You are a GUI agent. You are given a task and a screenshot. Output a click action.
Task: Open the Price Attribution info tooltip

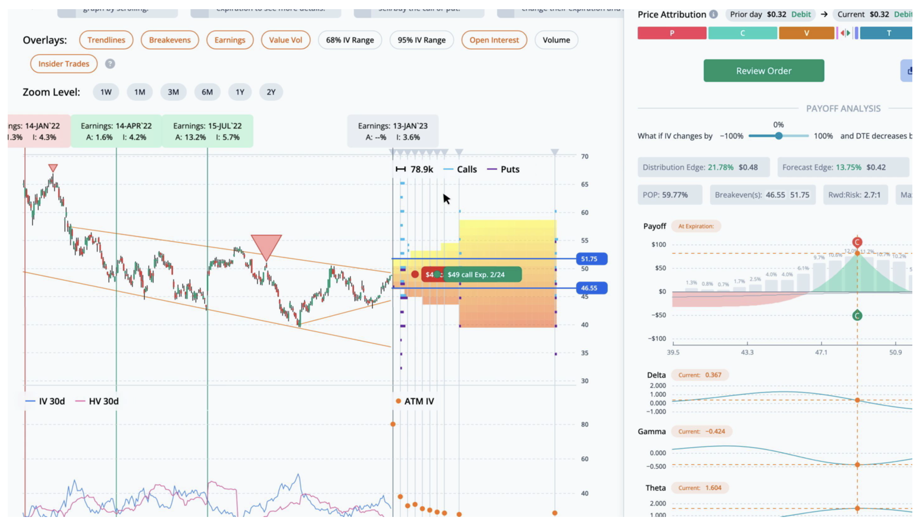point(714,14)
